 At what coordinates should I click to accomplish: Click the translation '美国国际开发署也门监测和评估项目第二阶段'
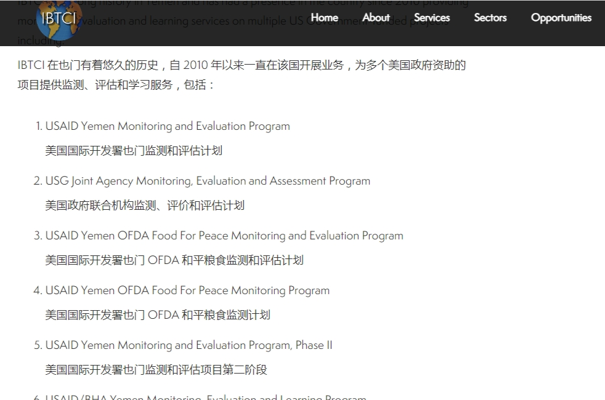click(156, 370)
